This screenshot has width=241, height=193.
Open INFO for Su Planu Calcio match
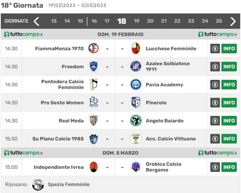click(229, 139)
